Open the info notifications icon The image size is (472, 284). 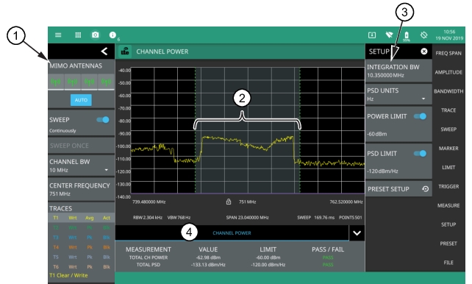(x=112, y=35)
